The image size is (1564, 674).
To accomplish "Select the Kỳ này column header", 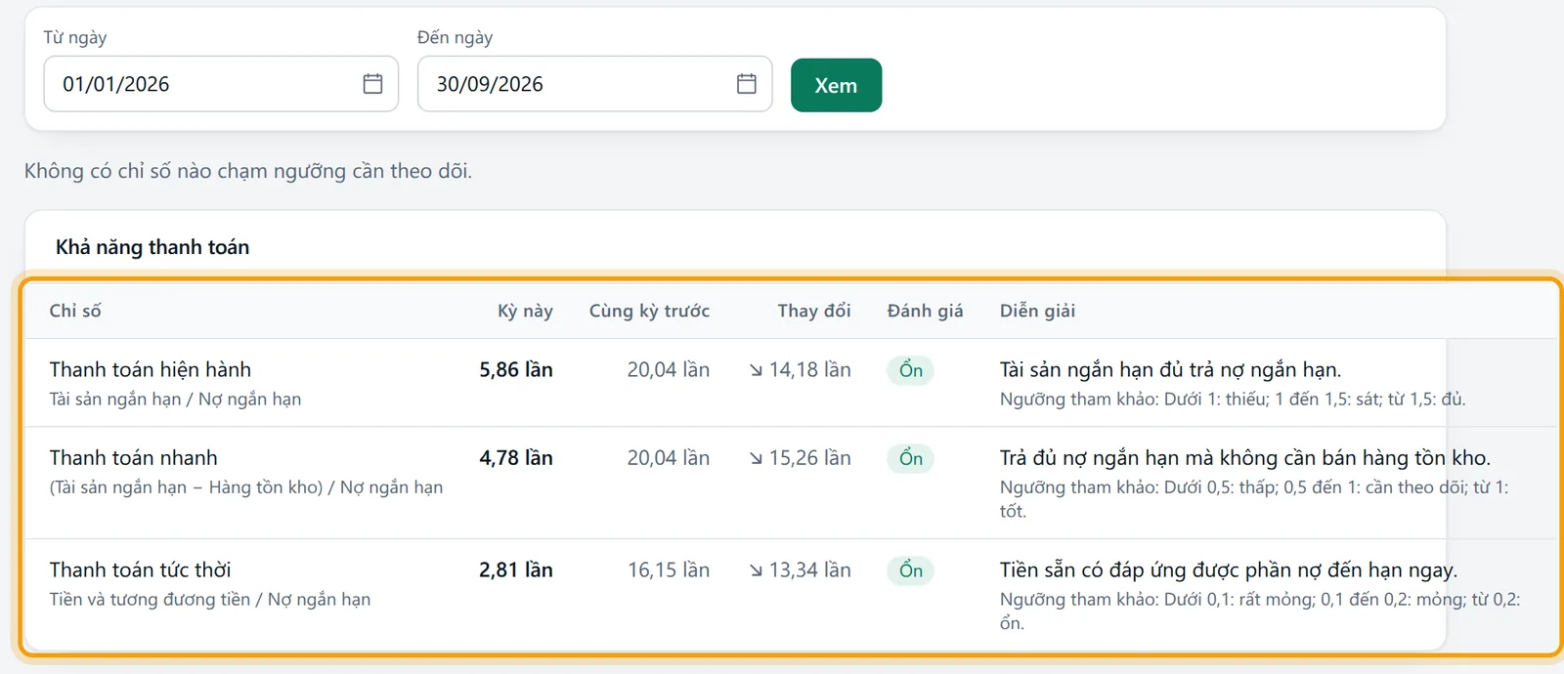I will click(x=525, y=311).
